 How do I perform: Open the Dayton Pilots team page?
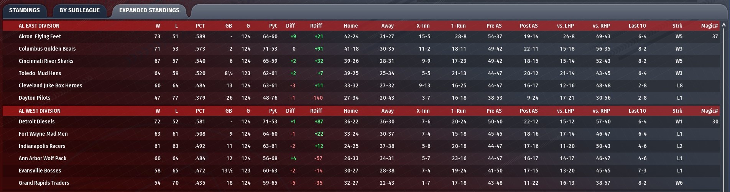coord(35,98)
